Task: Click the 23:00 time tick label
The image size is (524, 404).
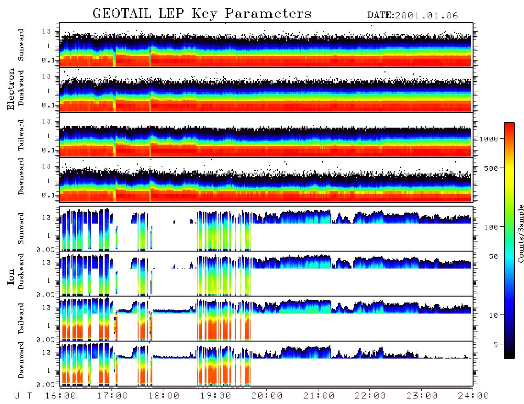Action: (422, 396)
